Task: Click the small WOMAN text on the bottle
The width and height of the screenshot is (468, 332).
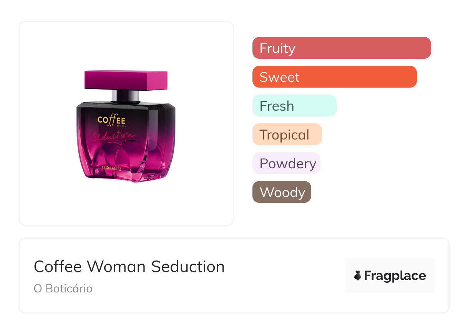Action: (120, 126)
